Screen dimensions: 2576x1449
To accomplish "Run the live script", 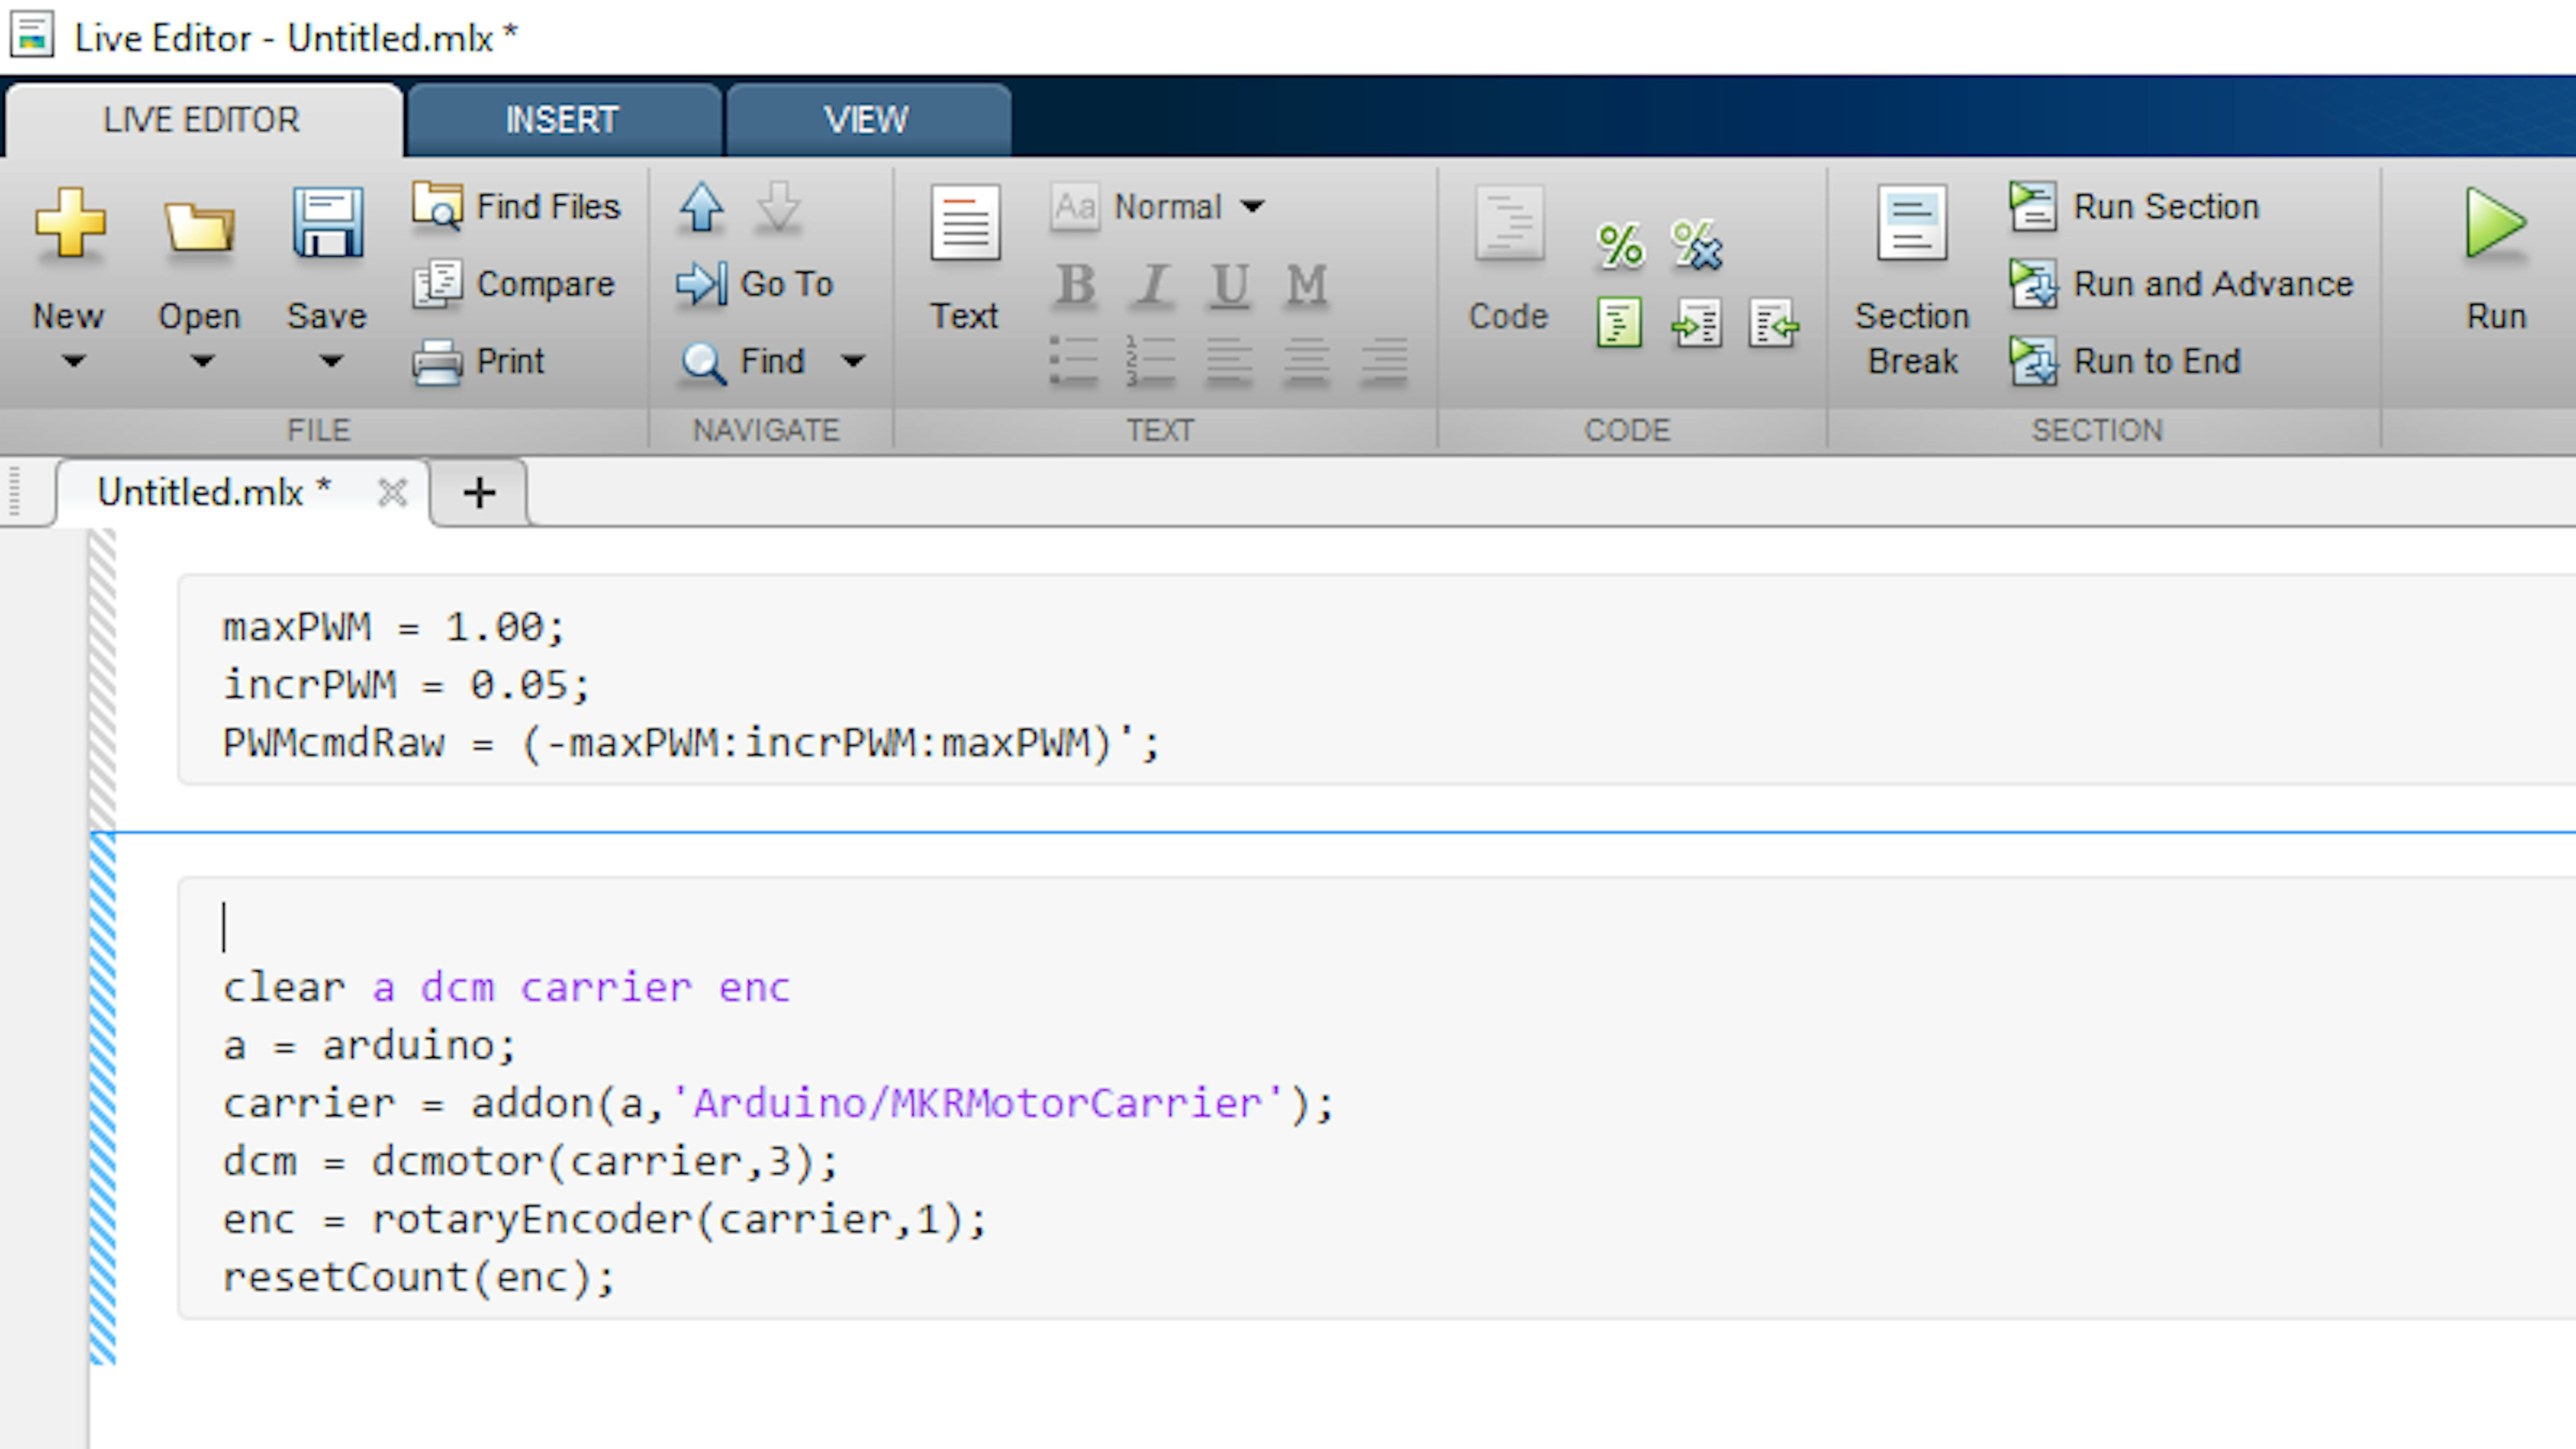I will point(2496,258).
